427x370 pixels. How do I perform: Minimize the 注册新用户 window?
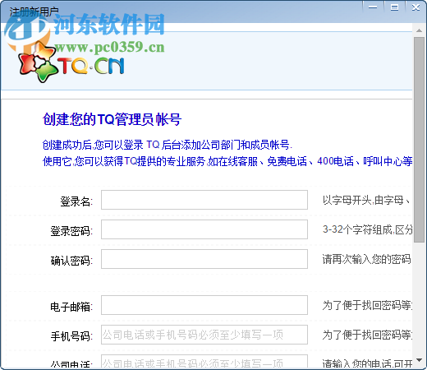tap(373, 7)
